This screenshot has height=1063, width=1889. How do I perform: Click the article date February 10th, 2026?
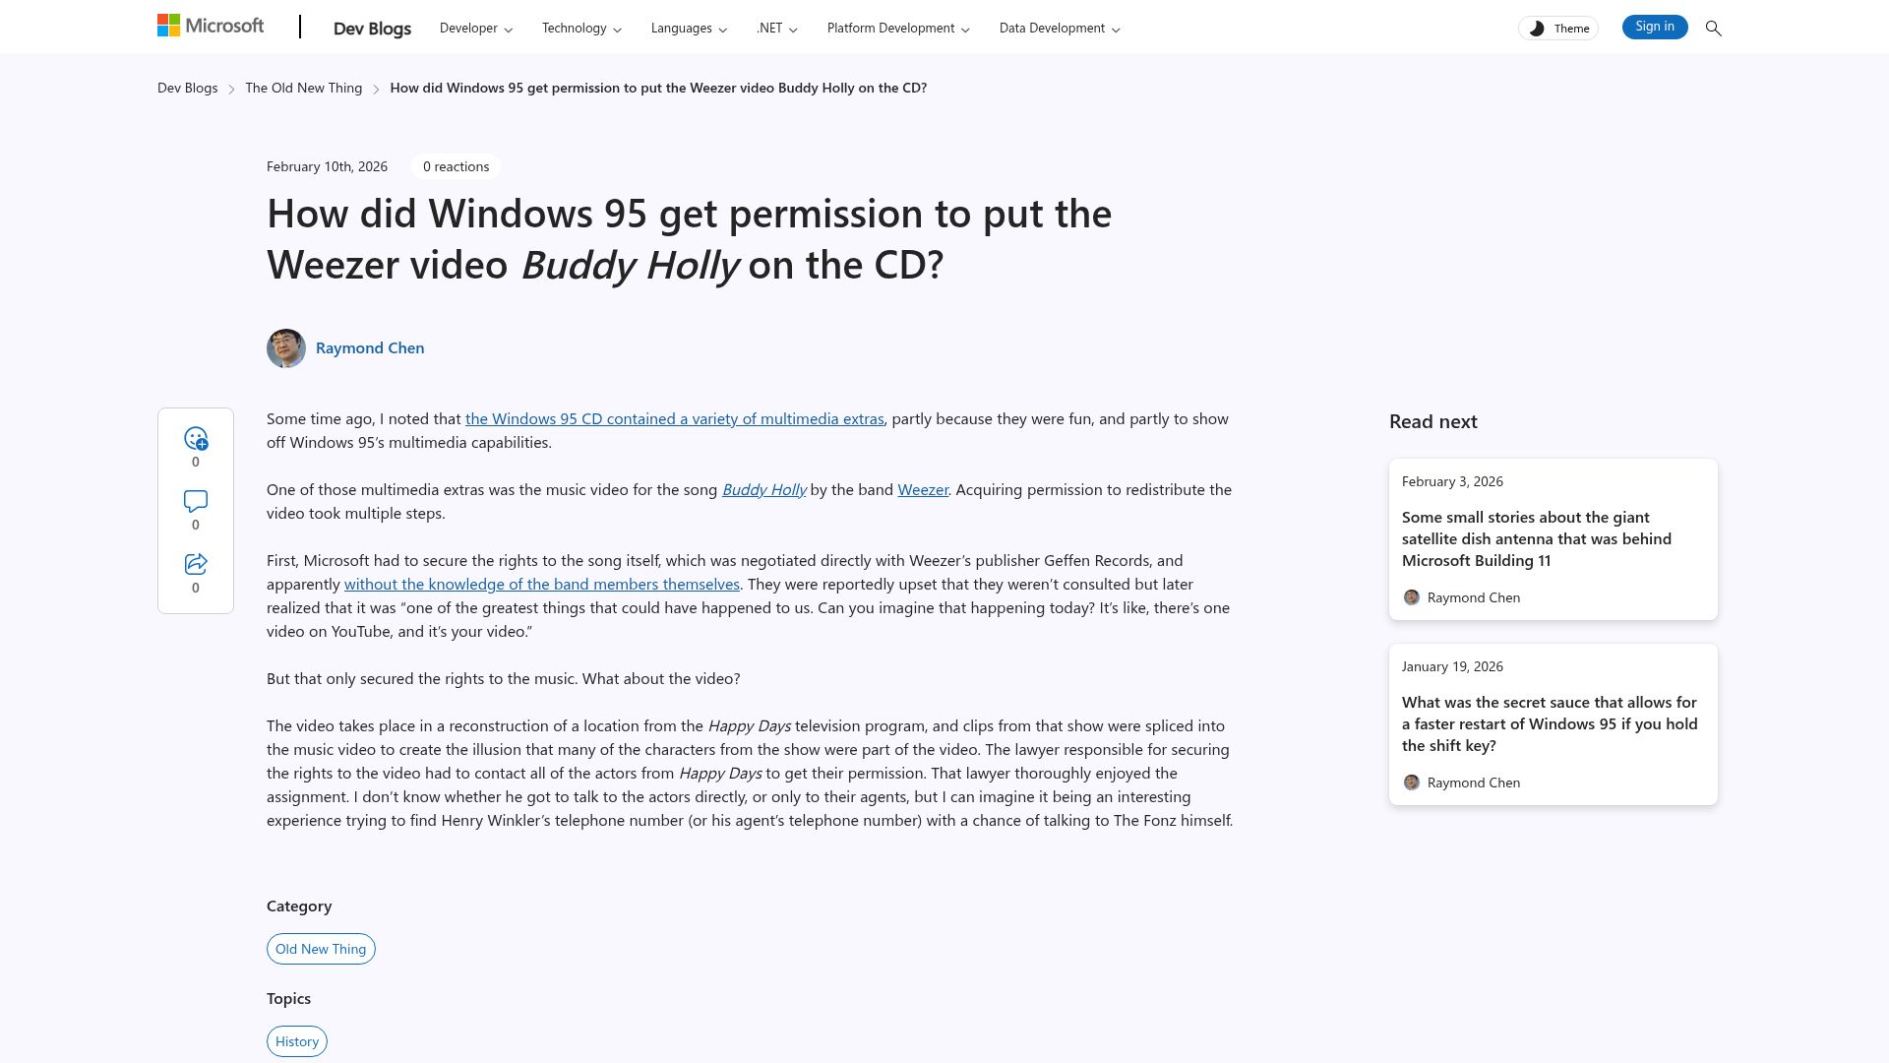pos(327,166)
